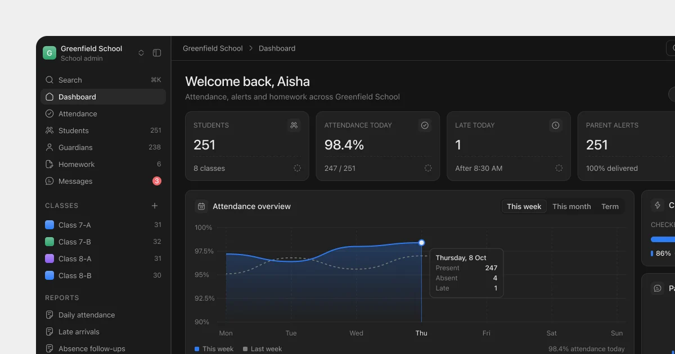
Task: Click the Class 7-A blue color swatch
Action: click(49, 225)
